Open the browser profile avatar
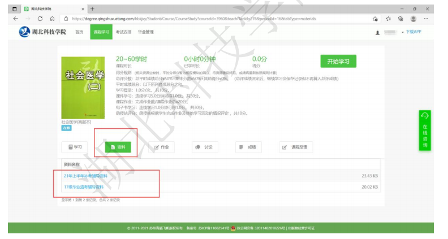This screenshot has height=239, width=448. coord(413,19)
